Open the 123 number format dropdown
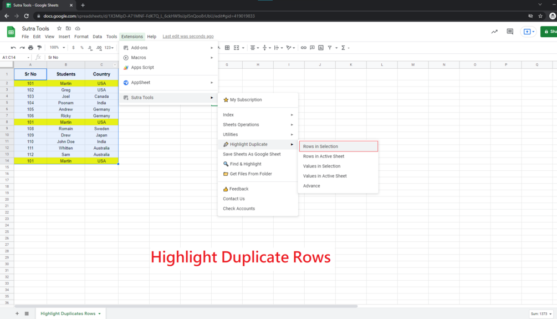 click(x=109, y=48)
